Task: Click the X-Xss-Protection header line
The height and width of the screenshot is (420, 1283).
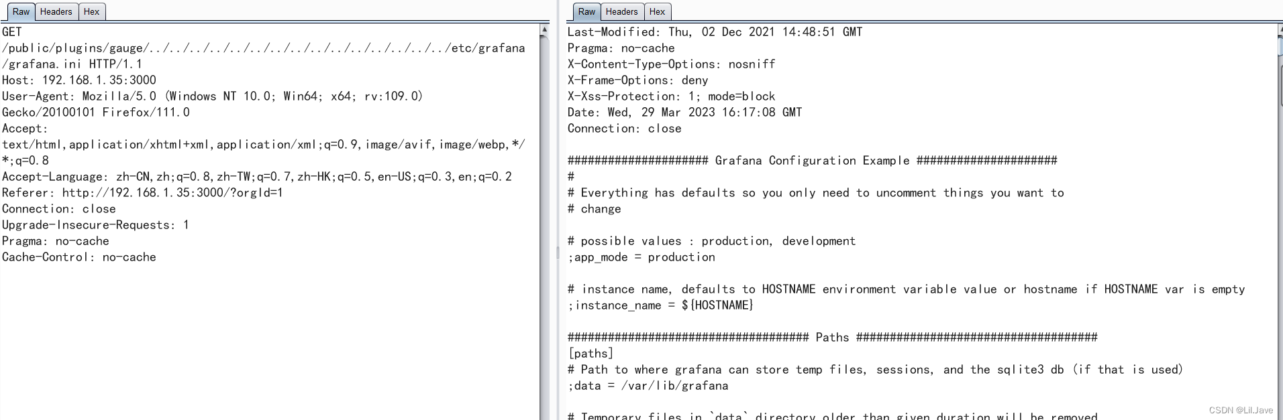Action: [672, 96]
